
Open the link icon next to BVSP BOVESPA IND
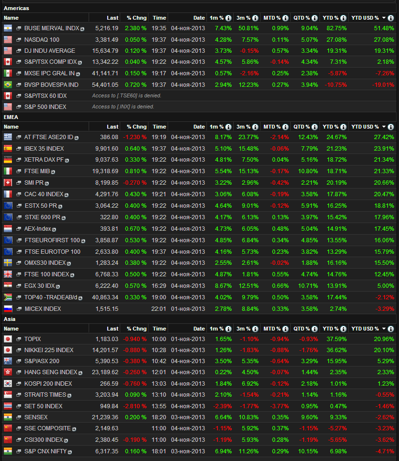[x=19, y=85]
